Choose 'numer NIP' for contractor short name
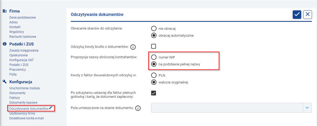 click(x=154, y=57)
